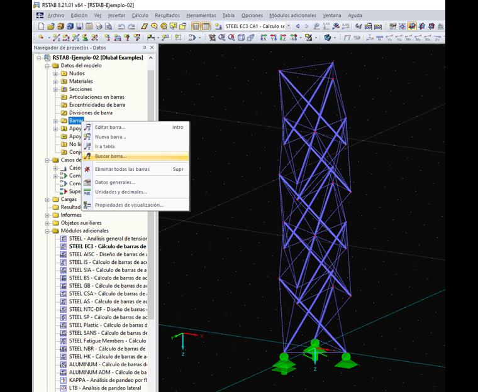Screen dimensions: 478x392
Task: Click the Redo arrow icon
Action: [x=131, y=27]
